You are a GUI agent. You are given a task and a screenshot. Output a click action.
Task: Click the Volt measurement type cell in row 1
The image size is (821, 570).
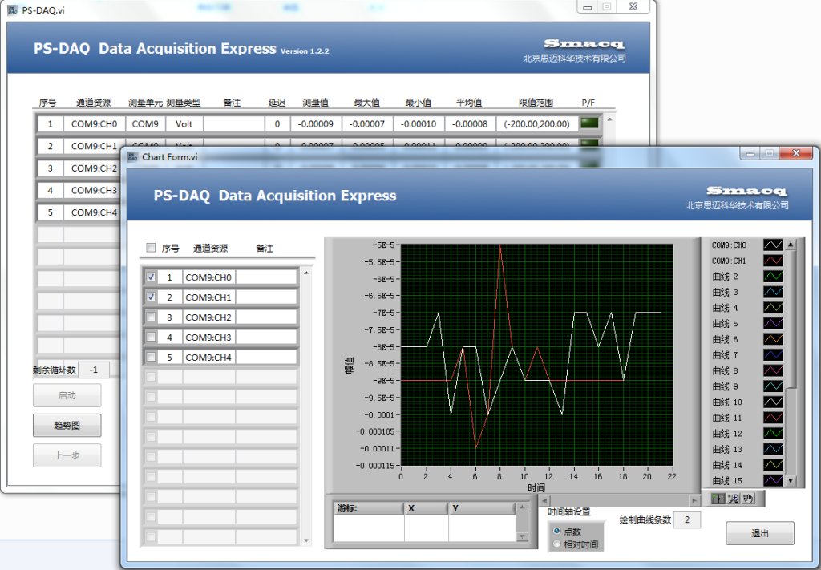pos(184,124)
